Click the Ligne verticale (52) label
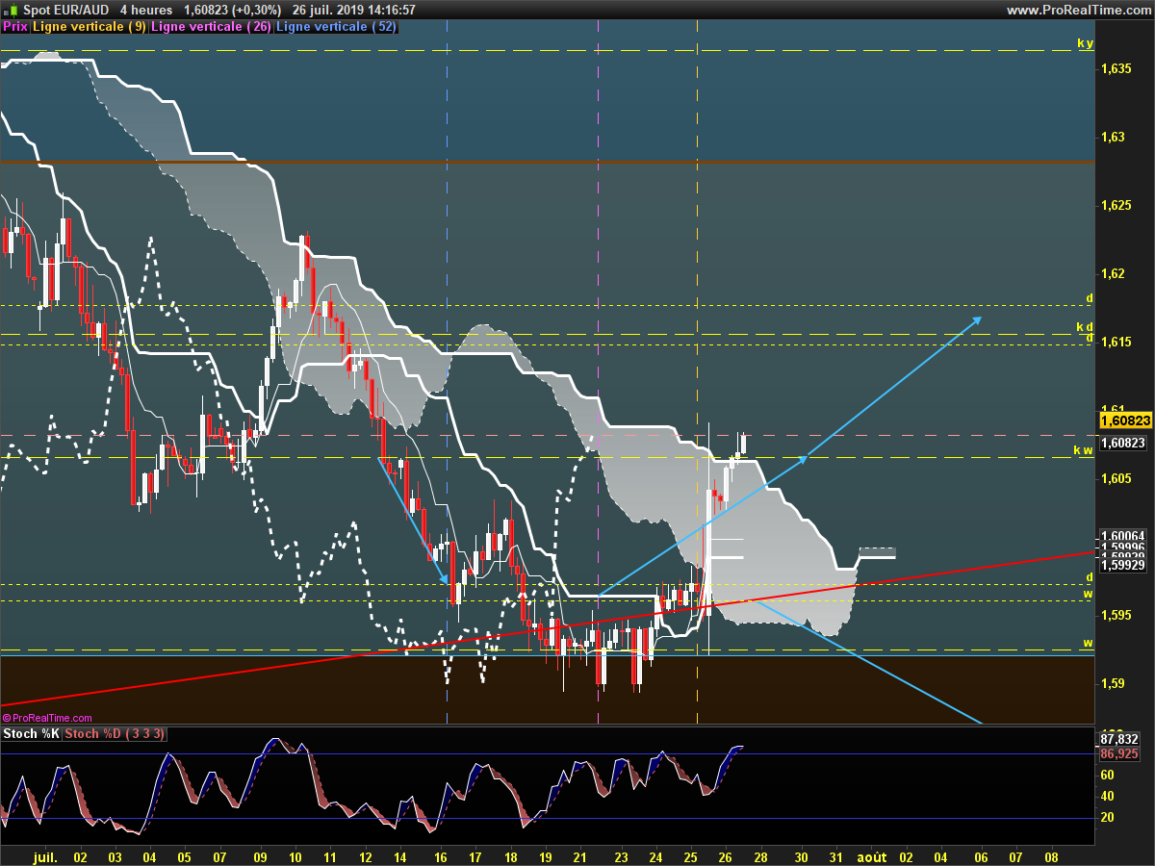The image size is (1155, 866). (336, 27)
